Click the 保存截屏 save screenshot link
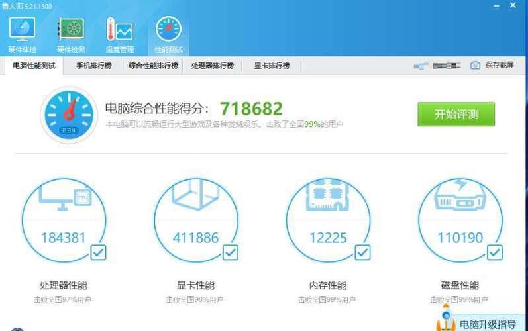 click(500, 65)
